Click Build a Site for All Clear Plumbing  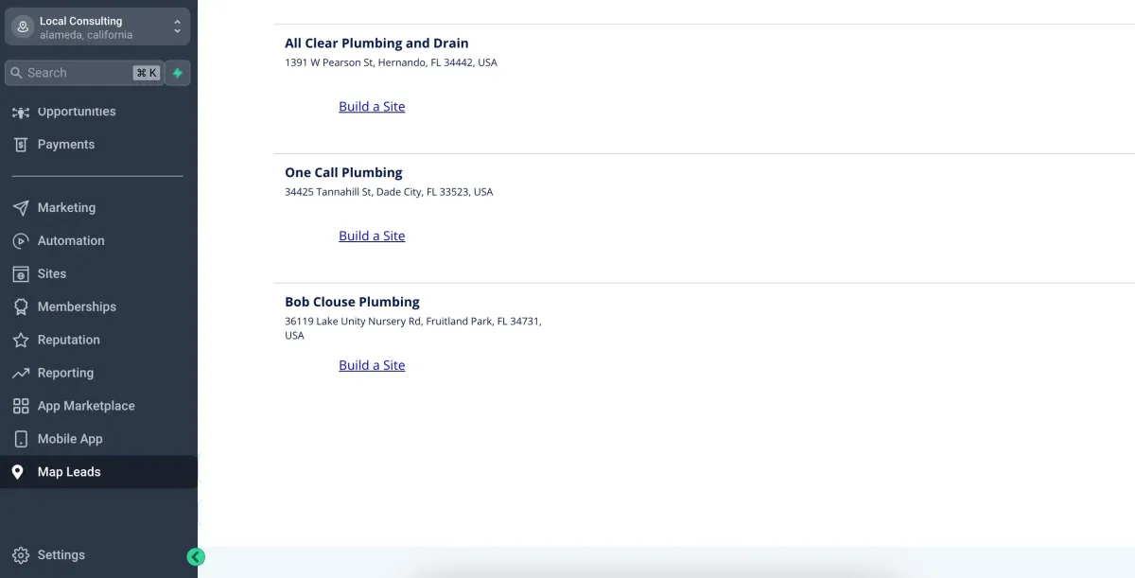(372, 107)
